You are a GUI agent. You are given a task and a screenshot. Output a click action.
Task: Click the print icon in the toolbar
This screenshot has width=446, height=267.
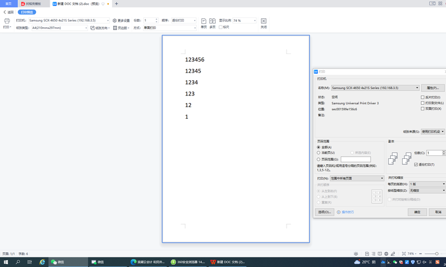7,21
